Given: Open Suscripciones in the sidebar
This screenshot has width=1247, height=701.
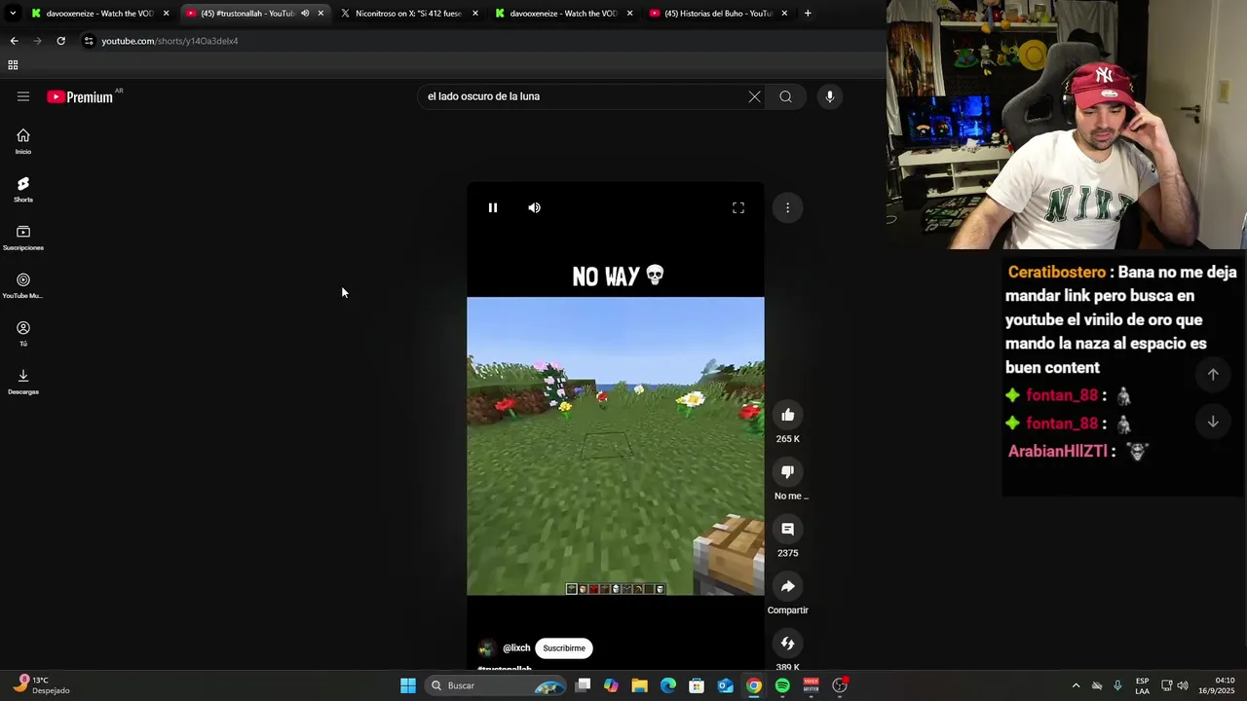Looking at the screenshot, I should 23,238.
